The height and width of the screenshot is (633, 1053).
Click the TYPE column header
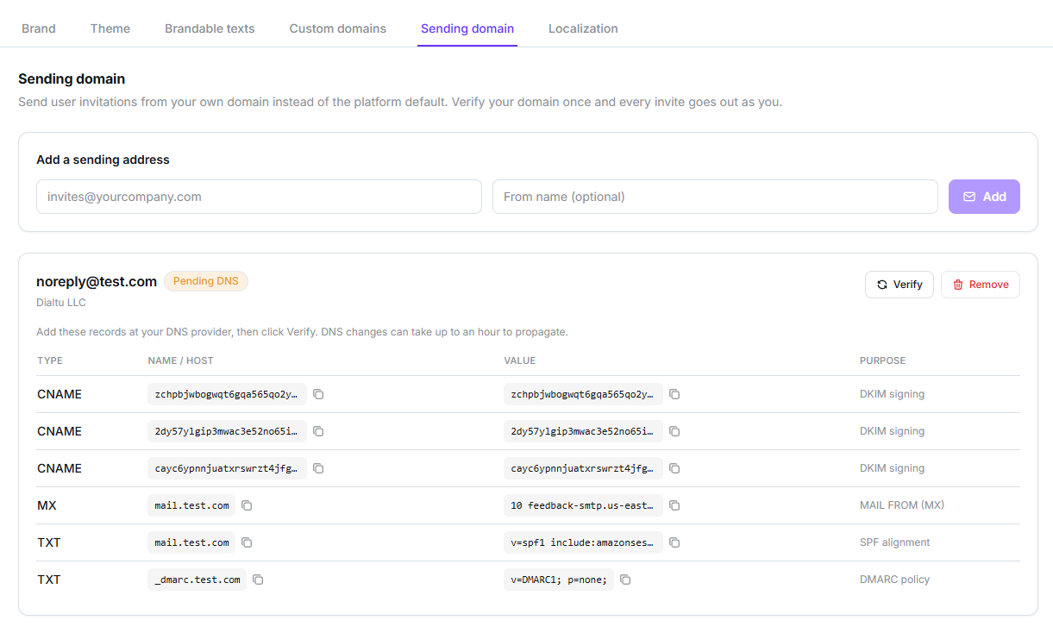pyautogui.click(x=50, y=360)
